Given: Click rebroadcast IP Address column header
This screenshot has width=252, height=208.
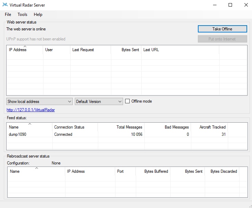Looking at the screenshot, I should (90, 171).
